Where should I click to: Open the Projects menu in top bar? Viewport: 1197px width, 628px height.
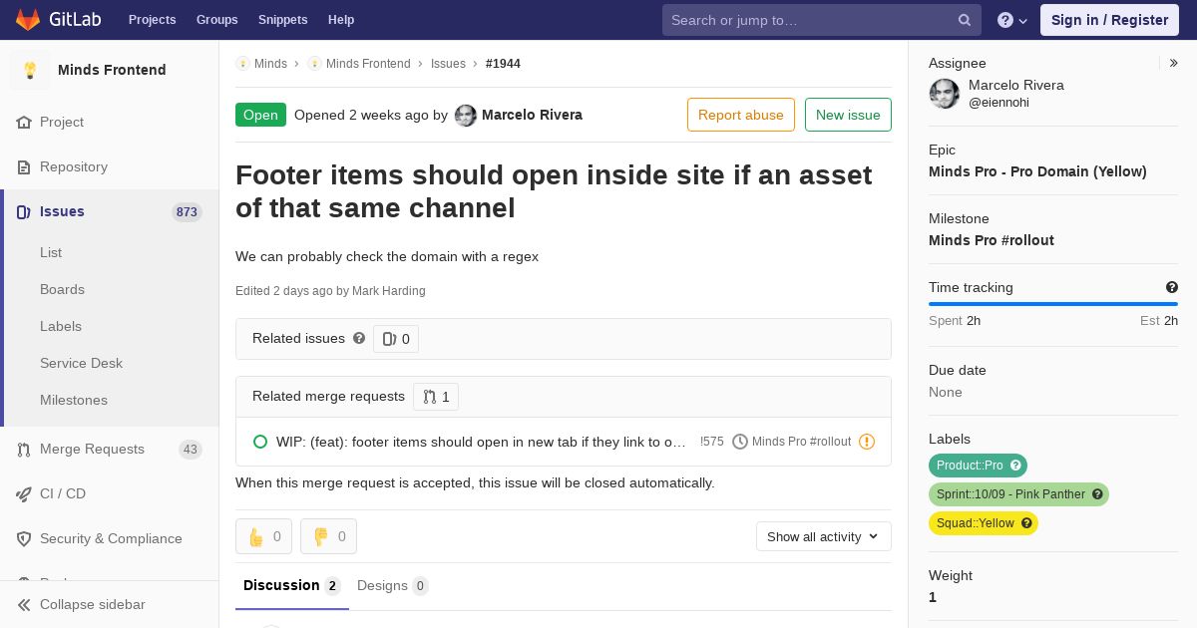click(x=152, y=20)
